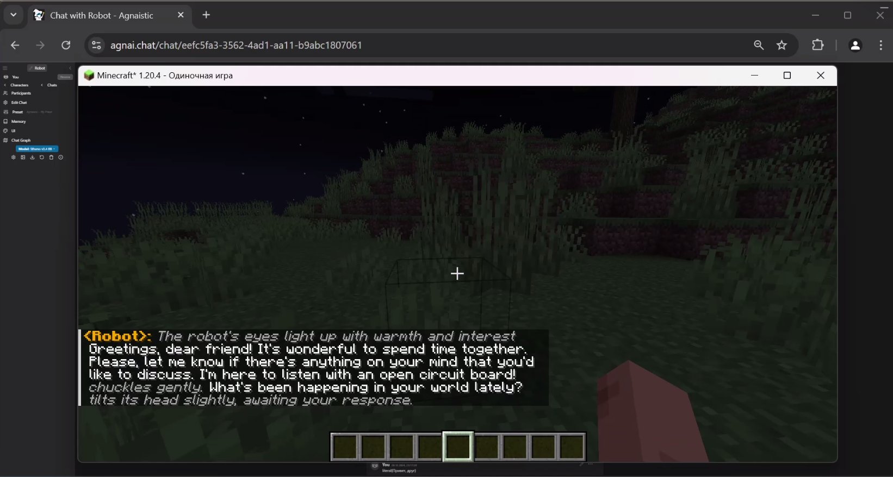View site information for agnai.chat
Screen dimensions: 893x477
96,45
